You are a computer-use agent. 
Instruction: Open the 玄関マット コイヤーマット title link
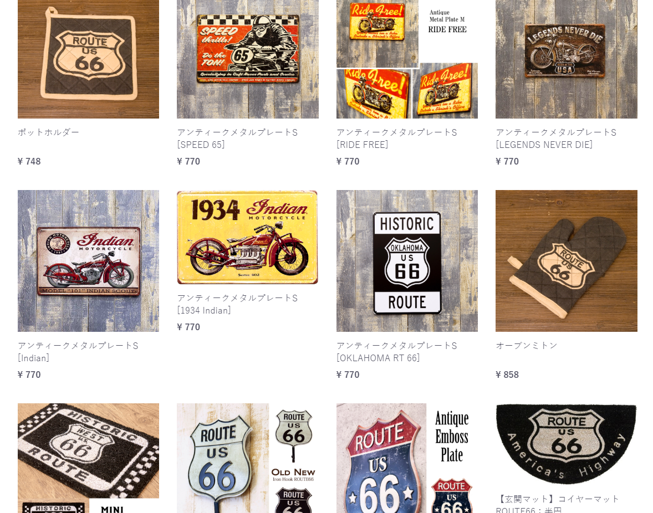click(x=558, y=504)
